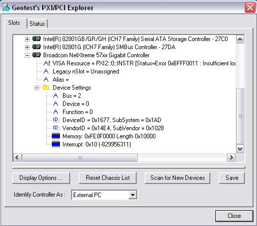Click the vertical scrollbar up arrow
257x226 pixels.
pos(240,40)
